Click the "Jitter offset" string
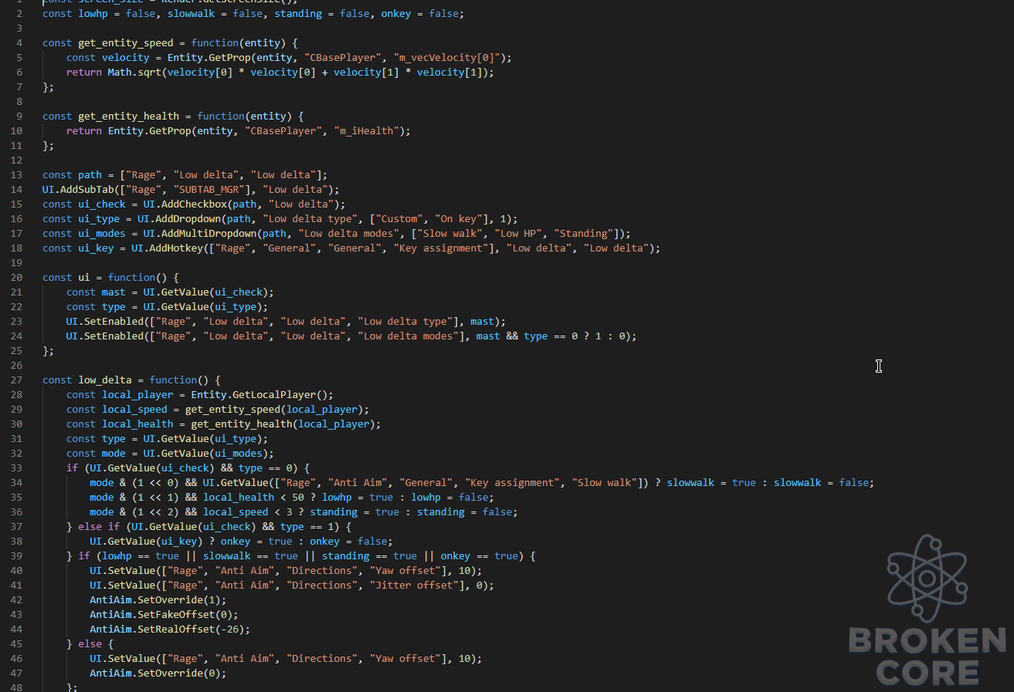 coord(414,586)
